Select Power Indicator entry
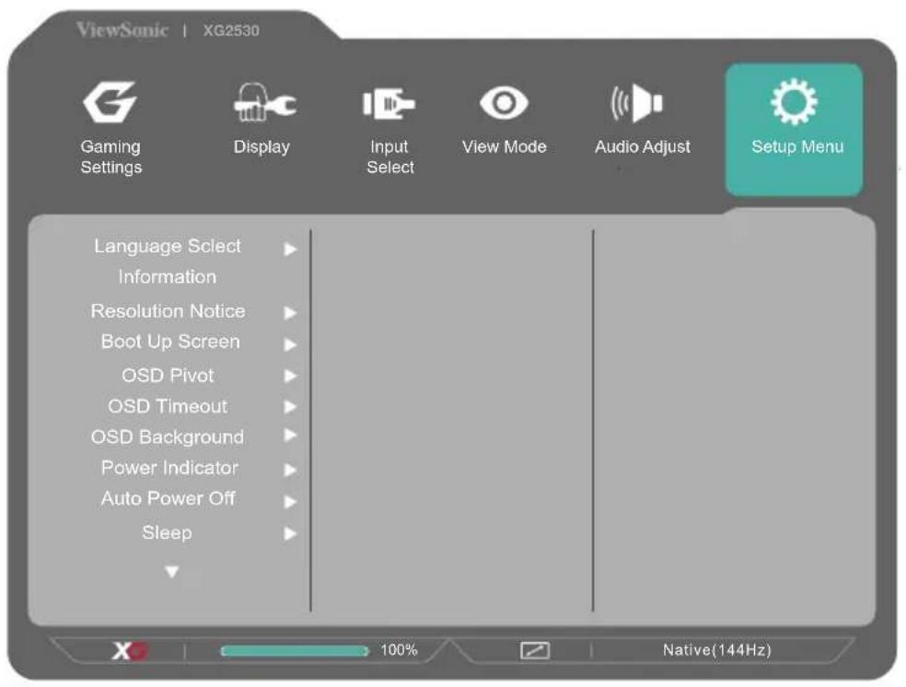 coord(169,468)
